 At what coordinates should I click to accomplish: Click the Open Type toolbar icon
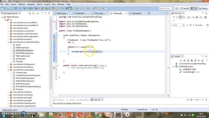[53, 9]
